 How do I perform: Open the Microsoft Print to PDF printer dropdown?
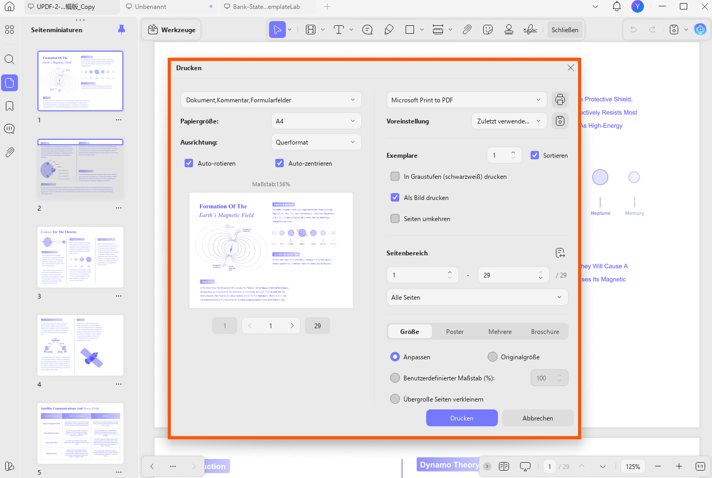point(467,100)
